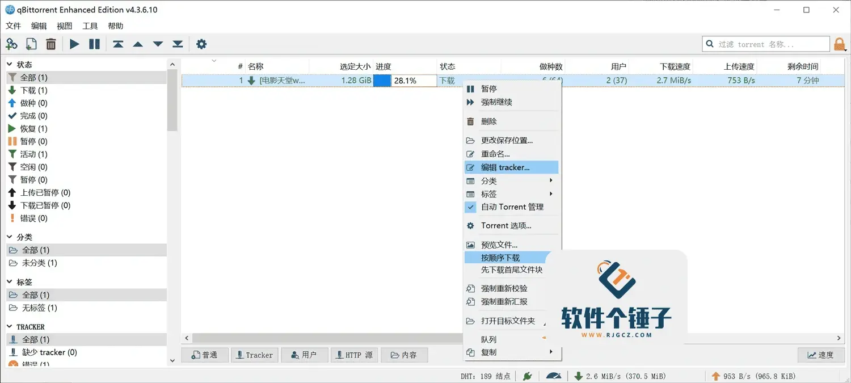Select 做种 (0) status filter
The width and height of the screenshot is (851, 383).
pos(86,103)
